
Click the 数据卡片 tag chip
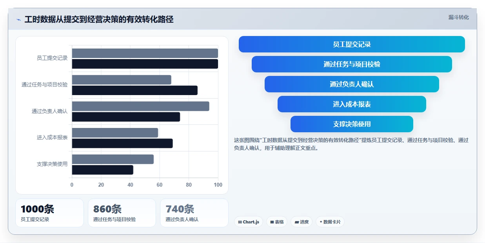pos(330,222)
